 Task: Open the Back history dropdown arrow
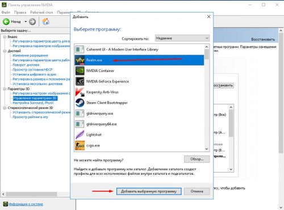click(x=26, y=22)
